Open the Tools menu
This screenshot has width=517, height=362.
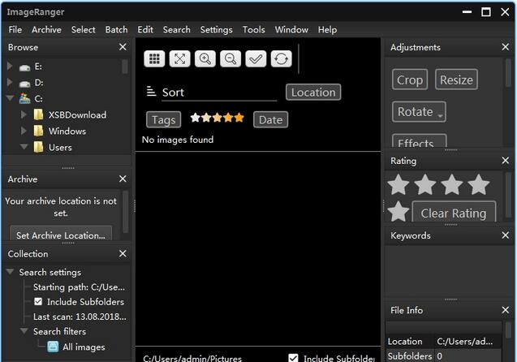(x=253, y=30)
